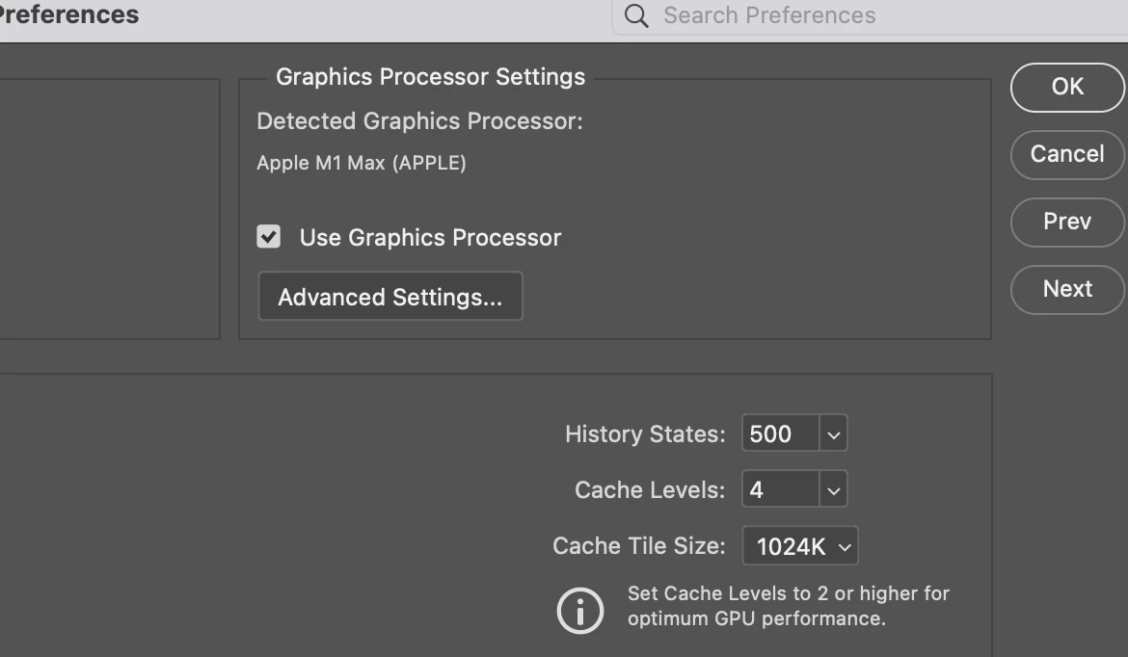The width and height of the screenshot is (1128, 657).
Task: Click the info icon beside the cache hint
Action: (x=579, y=610)
